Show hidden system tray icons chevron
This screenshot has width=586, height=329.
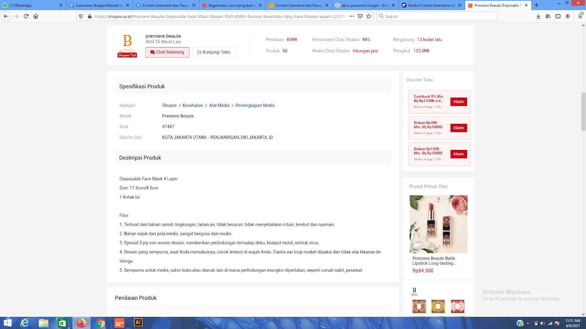[528, 323]
